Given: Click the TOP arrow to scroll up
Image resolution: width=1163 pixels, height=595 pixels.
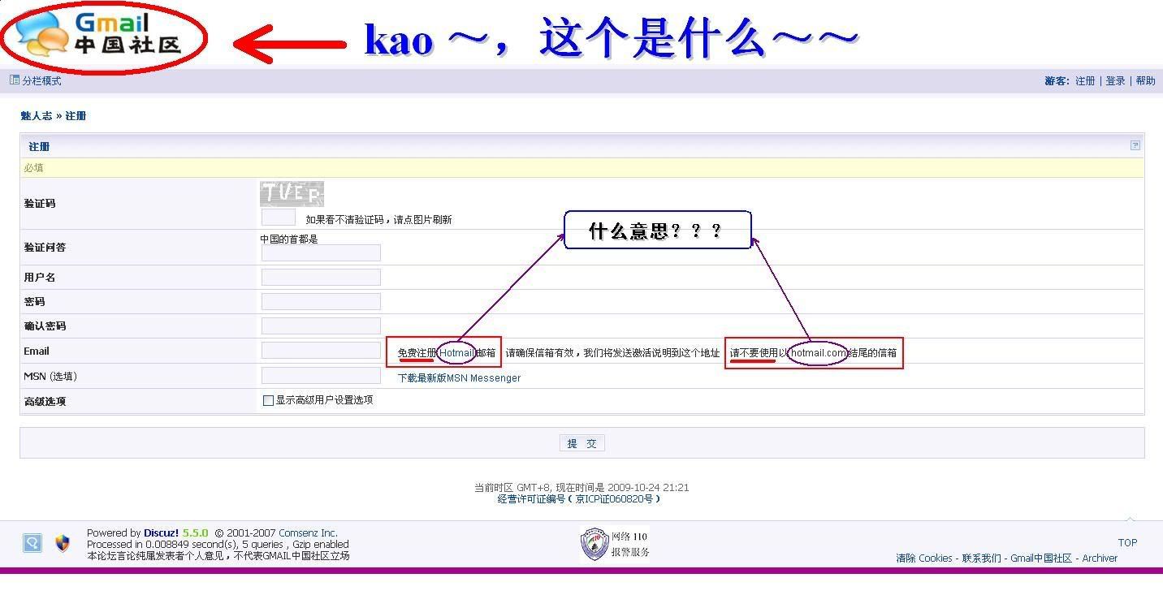Looking at the screenshot, I should click(x=1127, y=541).
